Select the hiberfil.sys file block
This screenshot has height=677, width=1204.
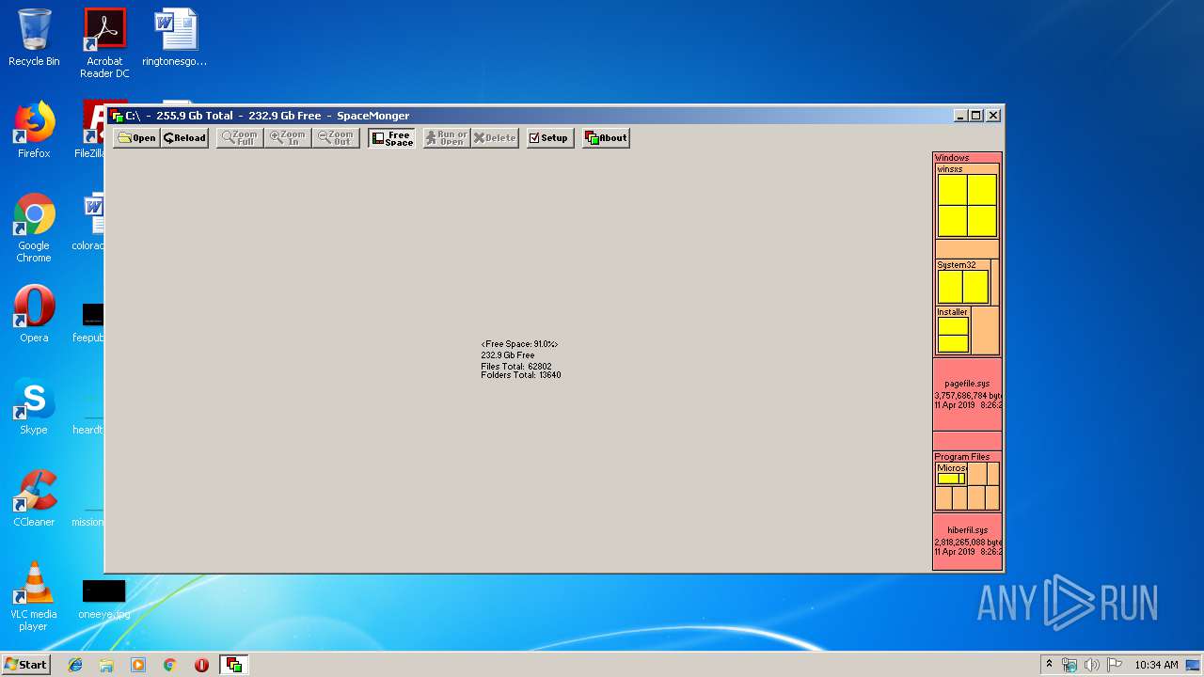[x=967, y=542]
